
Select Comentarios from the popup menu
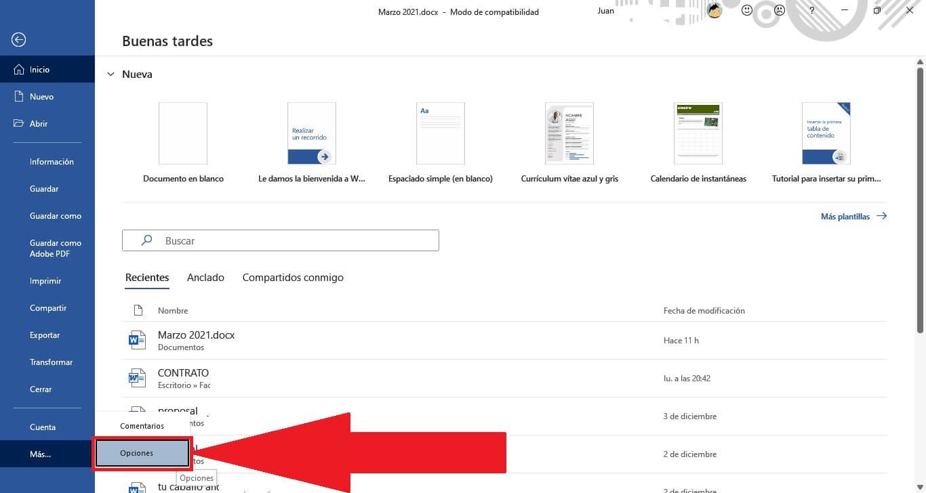pos(142,426)
